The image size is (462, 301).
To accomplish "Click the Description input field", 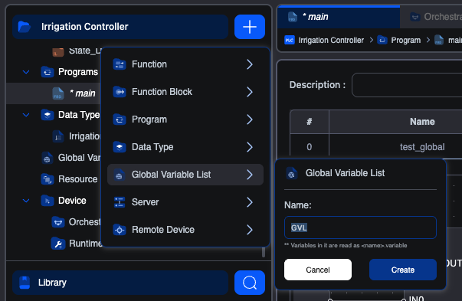I will click(x=407, y=85).
